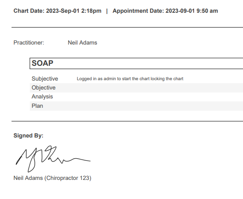Select the Analysis row label
The image size is (243, 199).
[42, 97]
